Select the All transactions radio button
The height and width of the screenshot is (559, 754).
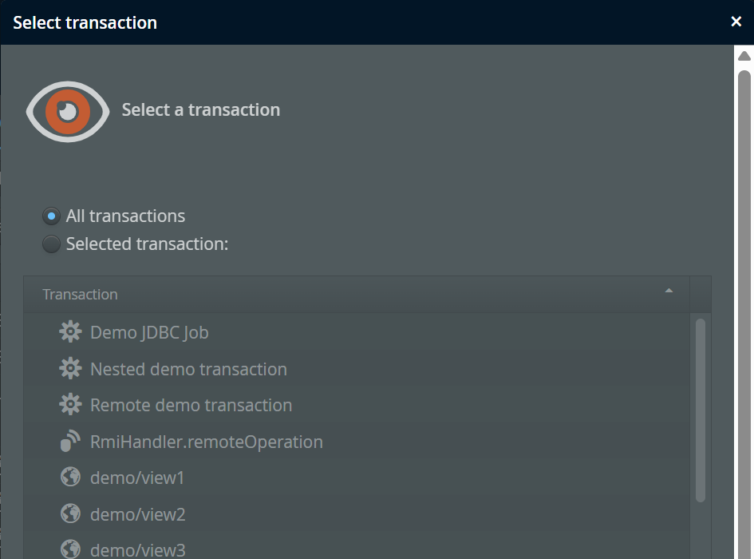point(52,216)
